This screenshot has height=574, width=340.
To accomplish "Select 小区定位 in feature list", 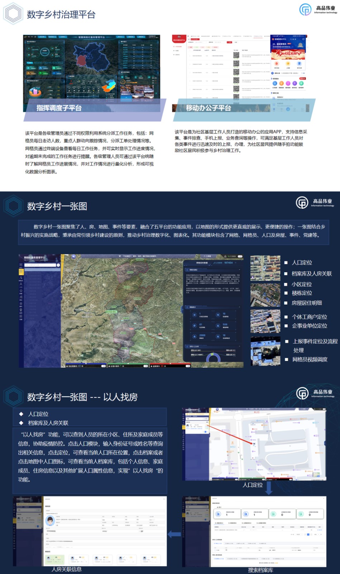I will coord(302,284).
